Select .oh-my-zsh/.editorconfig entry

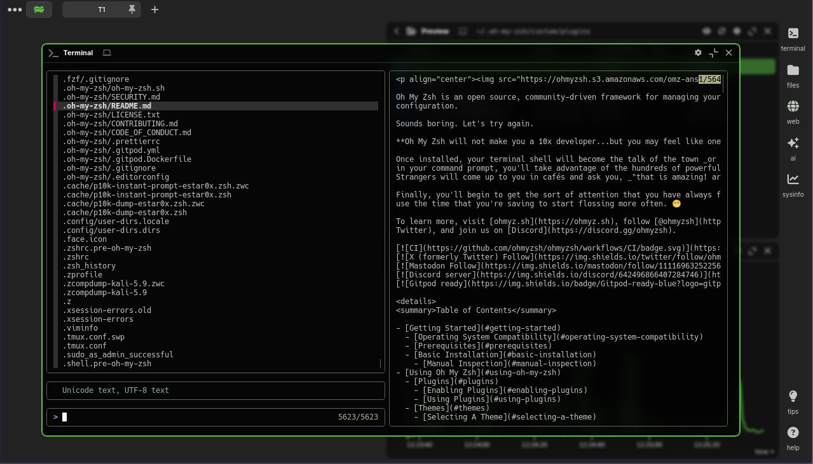116,177
